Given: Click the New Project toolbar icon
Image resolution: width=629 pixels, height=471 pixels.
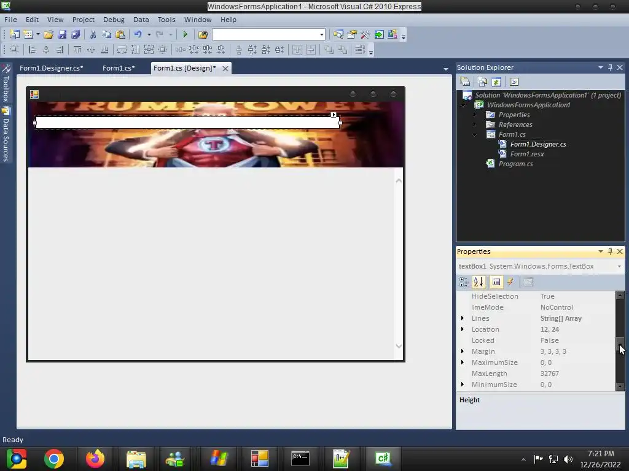Looking at the screenshot, I should tap(15, 34).
